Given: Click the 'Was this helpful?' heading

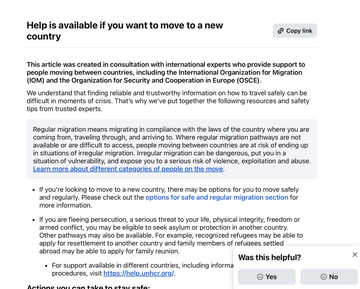Looking at the screenshot, I should coord(270,257).
